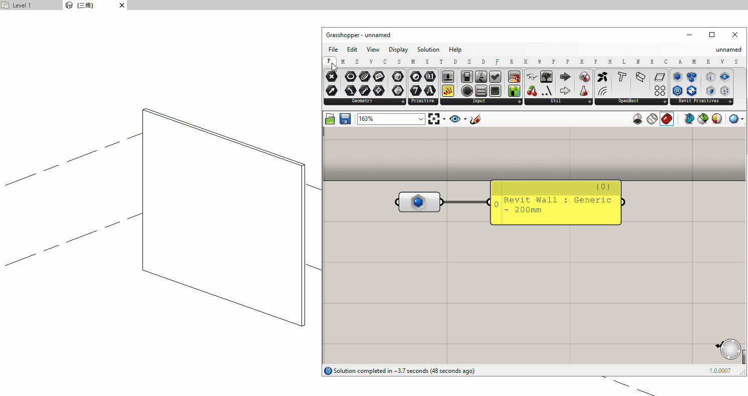Open the Zoom Extents dropdown arrow

(x=444, y=119)
